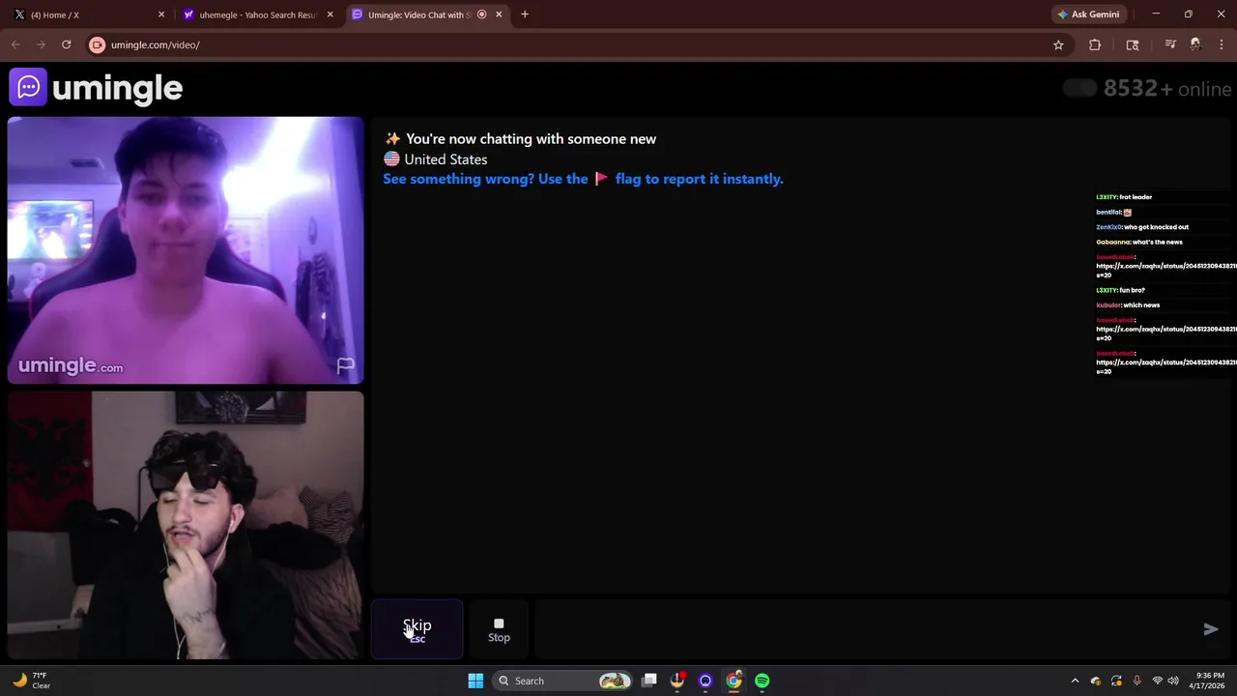This screenshot has height=696, width=1237.
Task: Click the 'who got knocked out' chat message
Action: 1142,227
